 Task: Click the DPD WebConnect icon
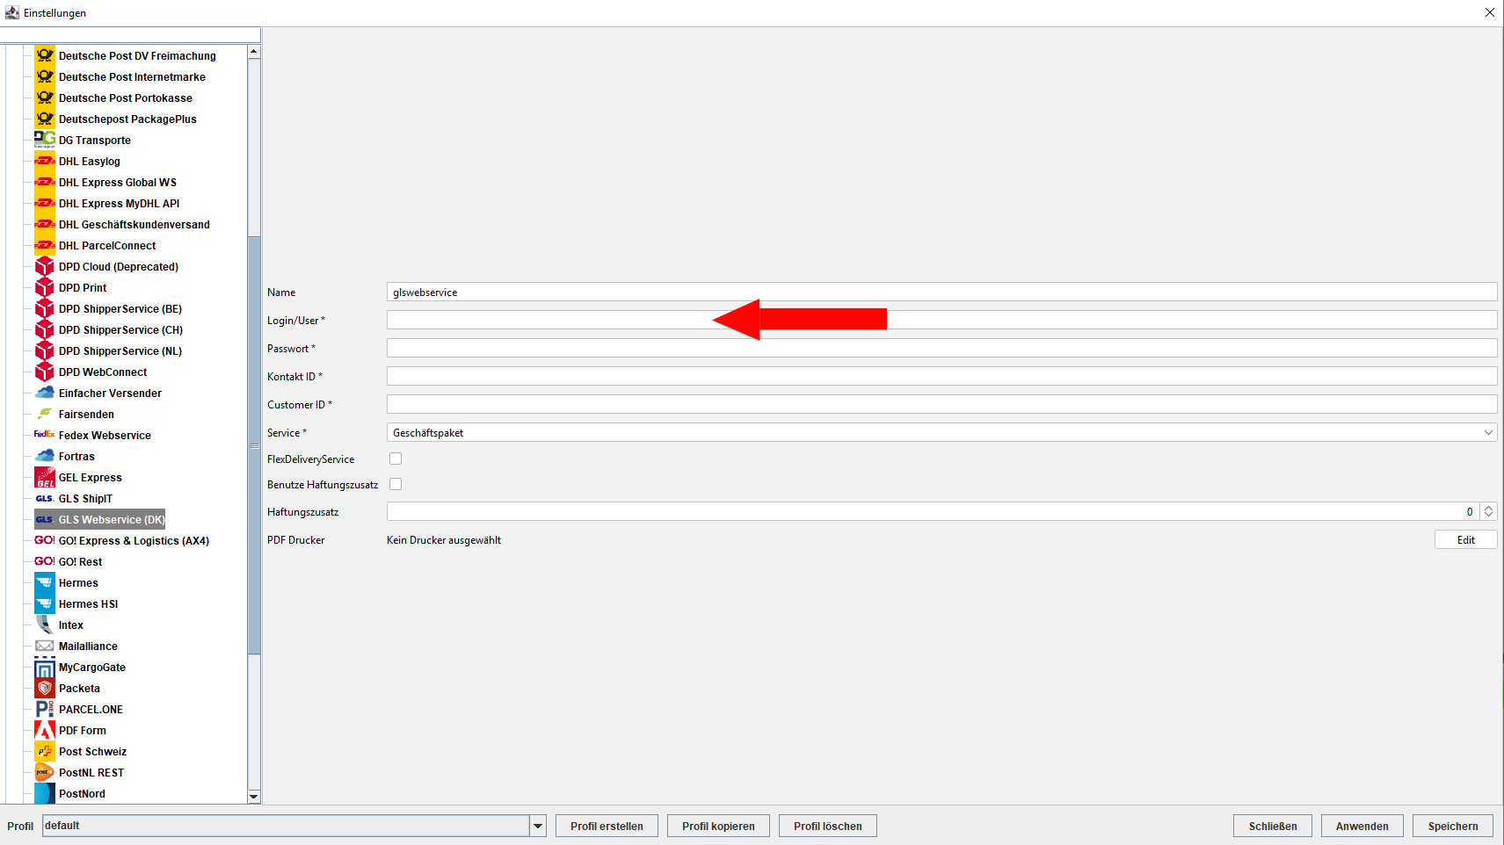pos(45,372)
